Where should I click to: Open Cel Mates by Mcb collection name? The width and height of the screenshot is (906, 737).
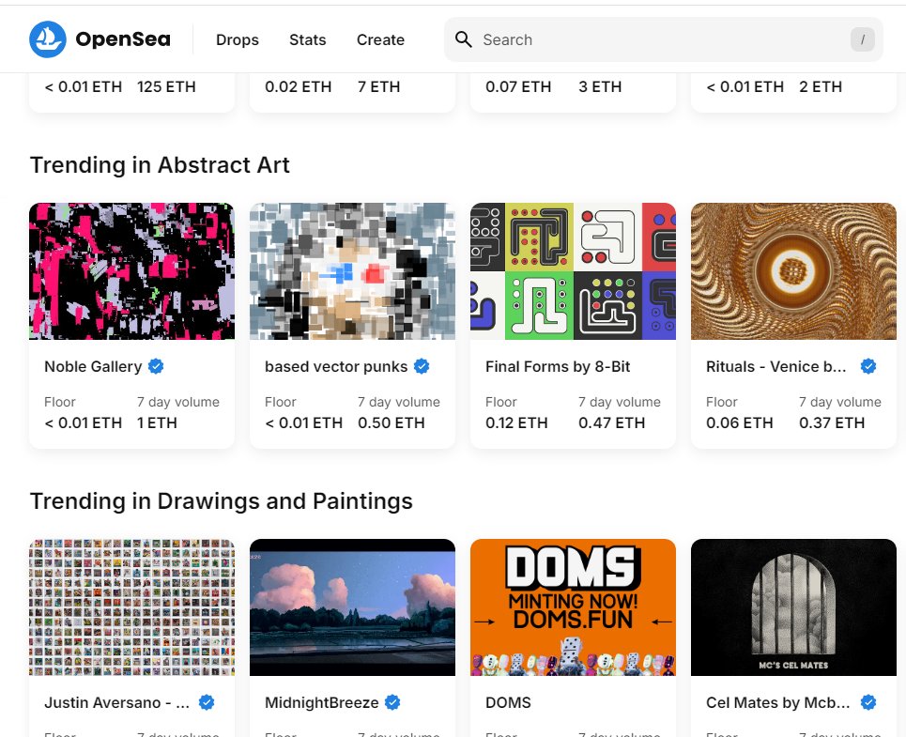pos(777,703)
